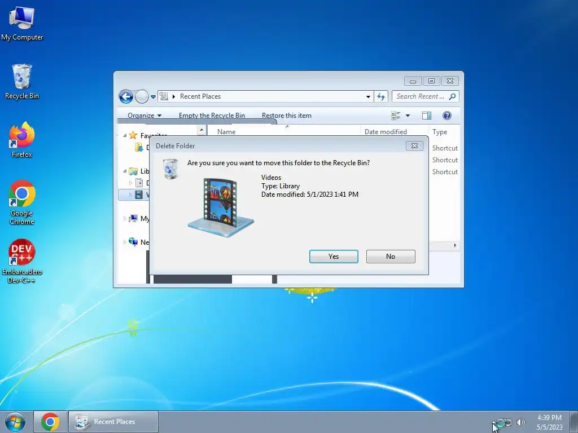
Task: Select the Favorites star icon
Action: [x=133, y=135]
